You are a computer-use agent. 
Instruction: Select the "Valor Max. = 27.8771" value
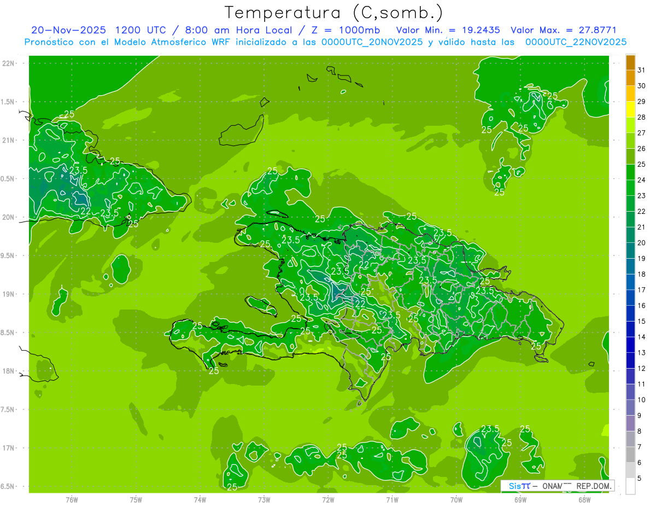(564, 30)
